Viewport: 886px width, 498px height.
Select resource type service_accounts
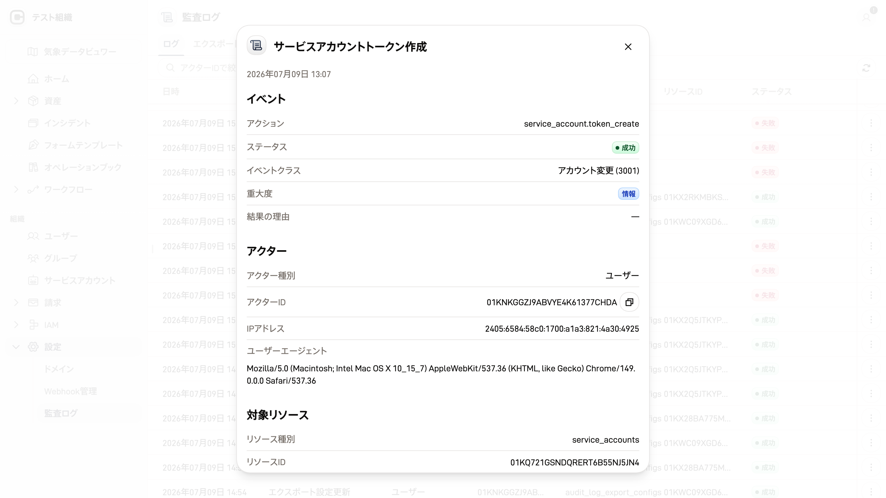click(x=606, y=440)
